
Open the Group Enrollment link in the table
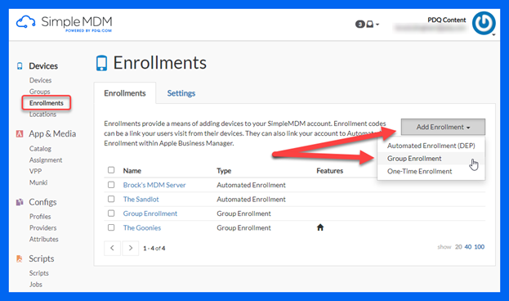[x=150, y=213]
